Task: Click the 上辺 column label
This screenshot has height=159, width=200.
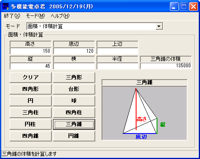Action: (x=117, y=44)
